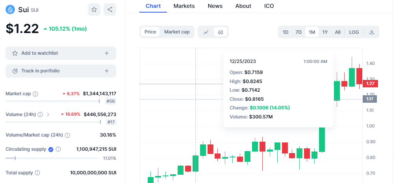
Task: Click the red 1.27 price label
Action: coord(370,83)
